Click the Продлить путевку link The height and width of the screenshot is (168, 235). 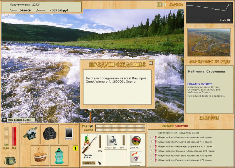coord(199,84)
